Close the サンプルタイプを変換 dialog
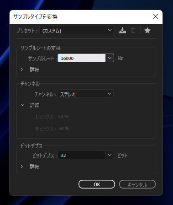 156,16
